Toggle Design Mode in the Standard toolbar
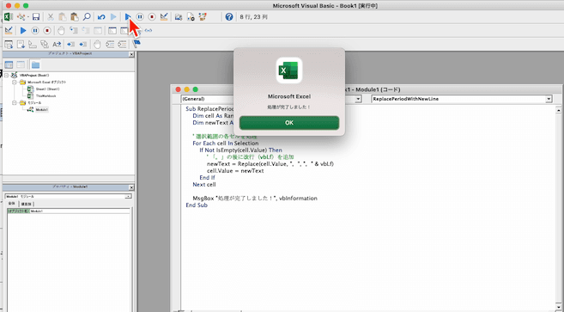Viewport: 564px width, 312px height. pos(164,16)
